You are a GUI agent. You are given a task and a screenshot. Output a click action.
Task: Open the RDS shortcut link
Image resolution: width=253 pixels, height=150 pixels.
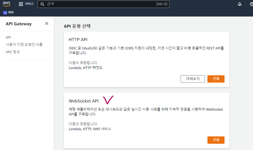[x=11, y=12]
